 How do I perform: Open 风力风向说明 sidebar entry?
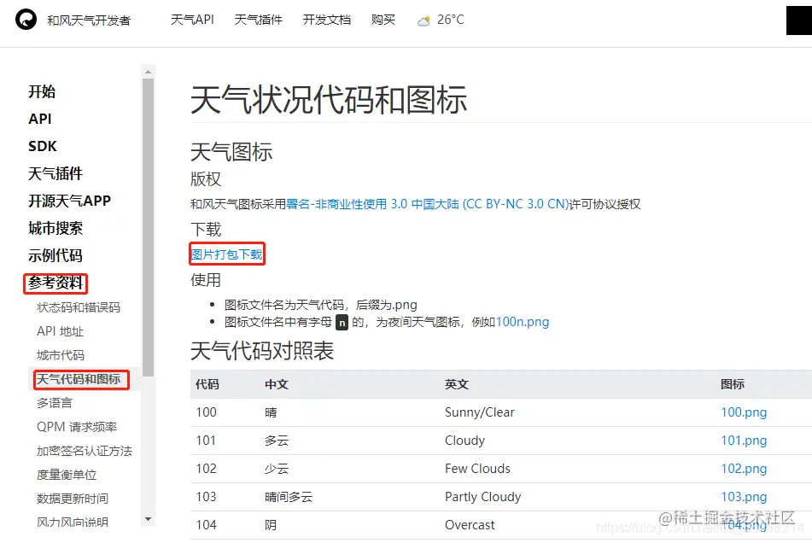pyautogui.click(x=73, y=522)
